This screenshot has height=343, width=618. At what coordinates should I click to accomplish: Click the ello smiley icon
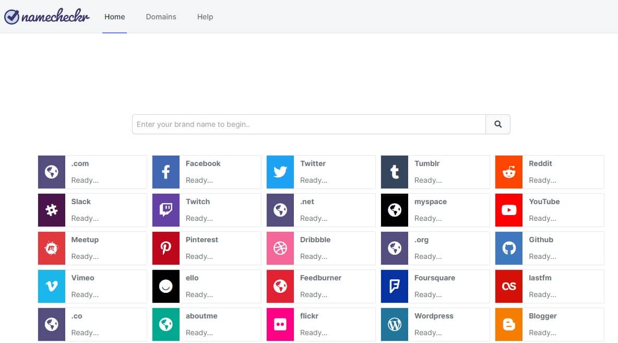click(166, 286)
